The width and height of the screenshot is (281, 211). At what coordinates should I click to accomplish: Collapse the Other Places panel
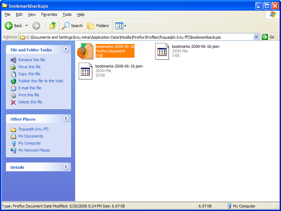pyautogui.click(x=66, y=118)
